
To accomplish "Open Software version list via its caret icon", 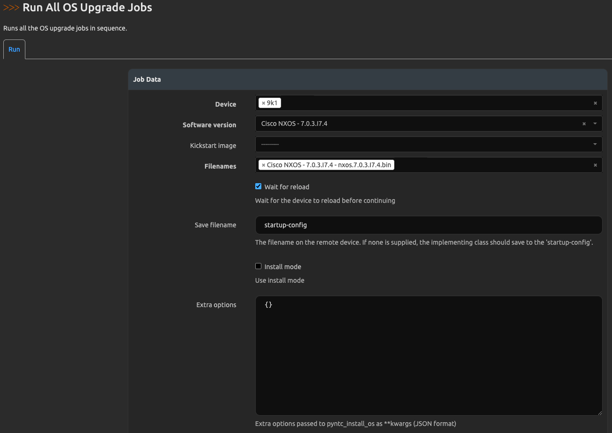I will 594,124.
